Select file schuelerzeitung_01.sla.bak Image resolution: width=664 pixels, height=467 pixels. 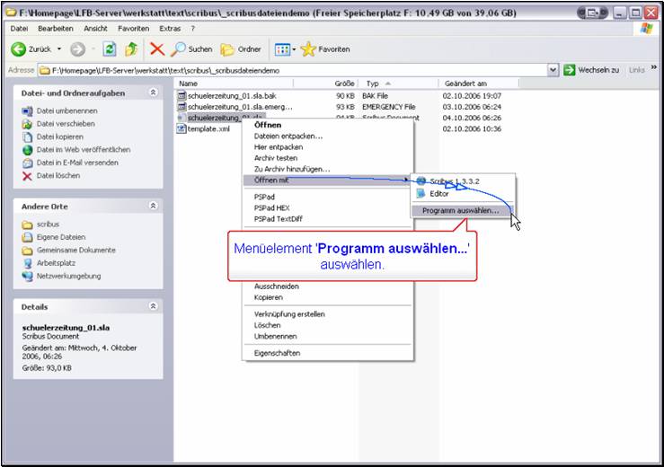tap(232, 96)
